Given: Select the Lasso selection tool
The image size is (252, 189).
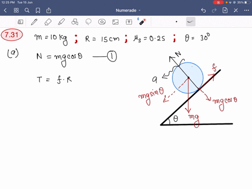Looking at the screenshot, I should point(88,22).
